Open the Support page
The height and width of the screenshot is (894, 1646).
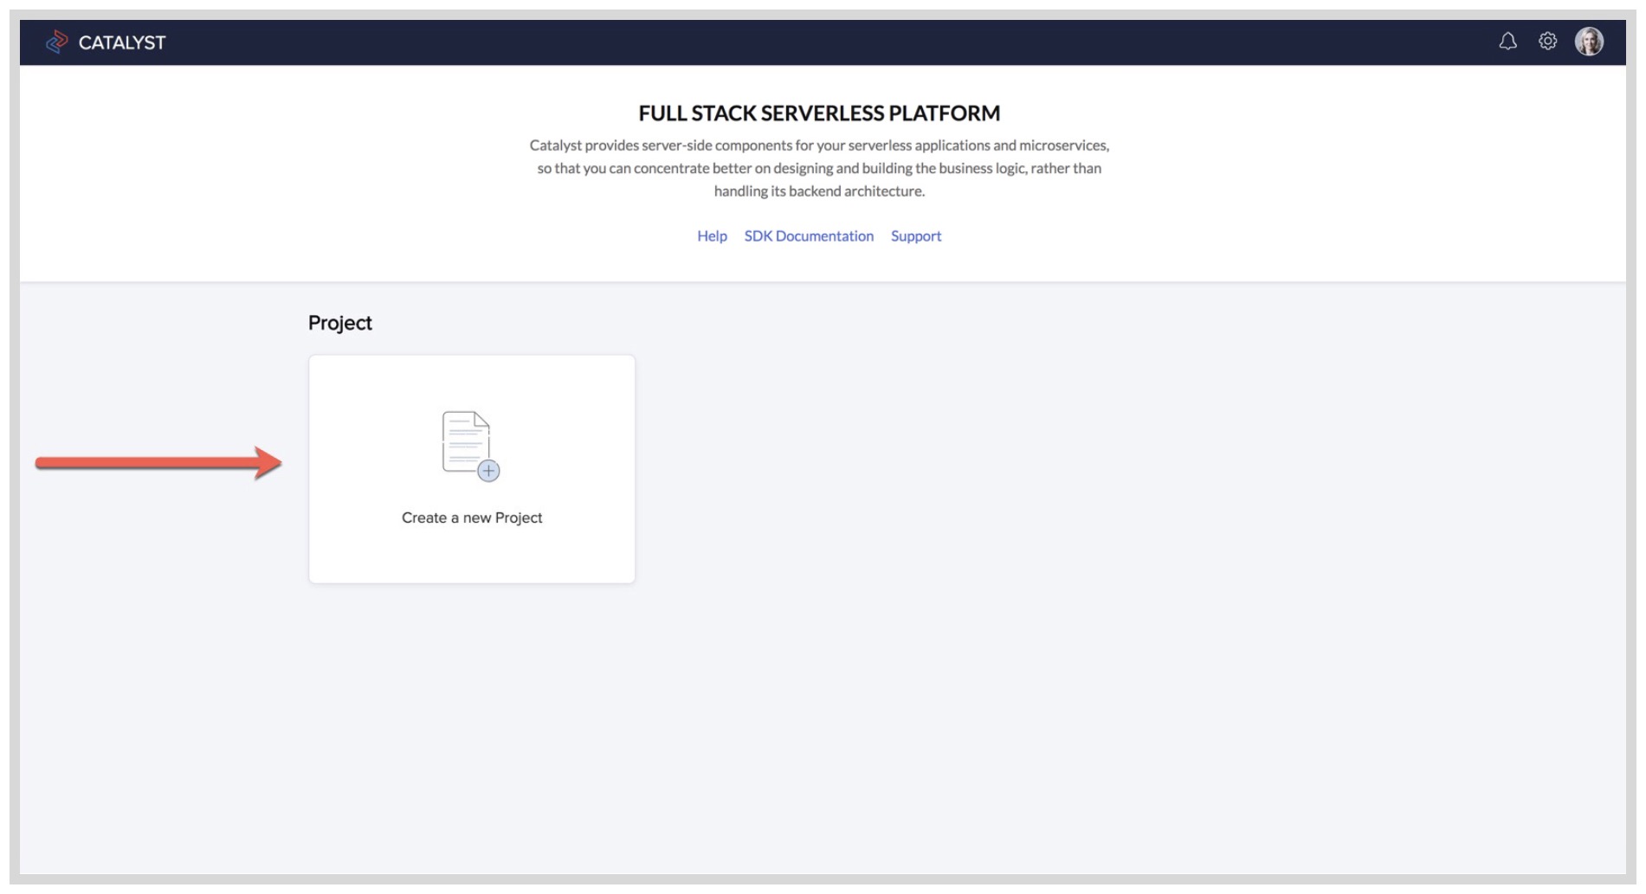916,236
